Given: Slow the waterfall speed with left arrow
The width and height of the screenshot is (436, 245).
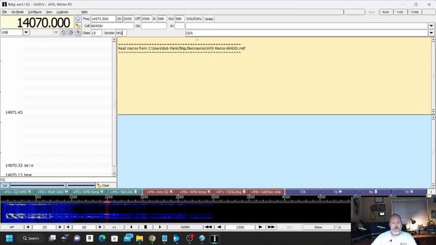Looking at the screenshot, I should tap(131, 227).
